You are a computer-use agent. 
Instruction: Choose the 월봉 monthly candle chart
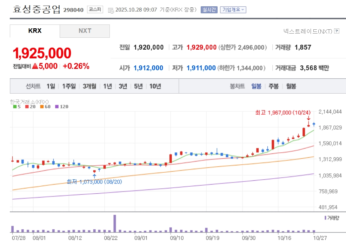[291, 86]
